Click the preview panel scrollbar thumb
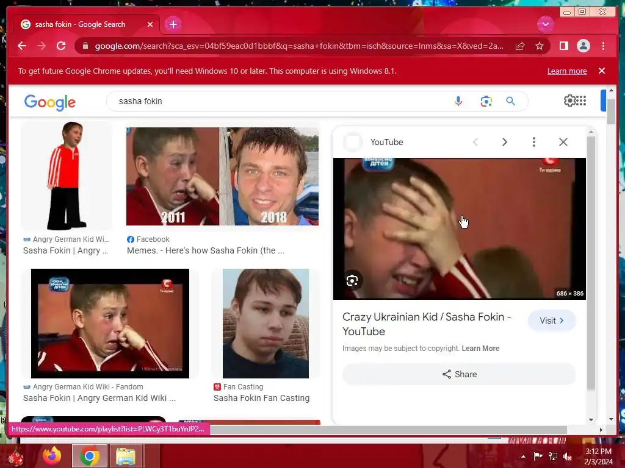This screenshot has height=468, width=625. tap(591, 263)
